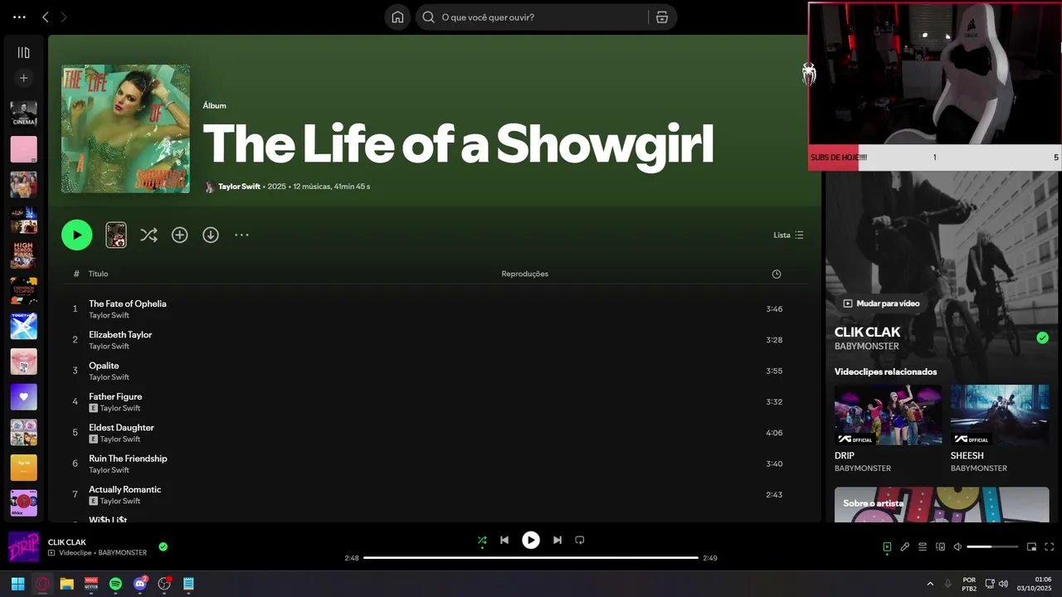
Task: Skip to the previous track
Action: [x=504, y=541]
